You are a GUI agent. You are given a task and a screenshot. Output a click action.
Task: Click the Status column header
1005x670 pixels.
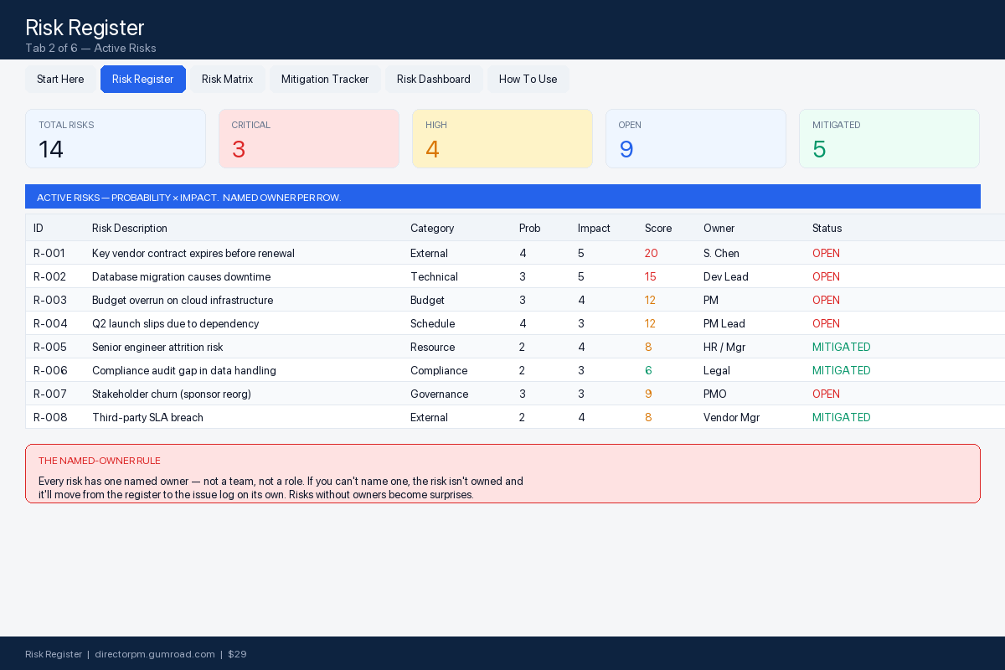[827, 228]
